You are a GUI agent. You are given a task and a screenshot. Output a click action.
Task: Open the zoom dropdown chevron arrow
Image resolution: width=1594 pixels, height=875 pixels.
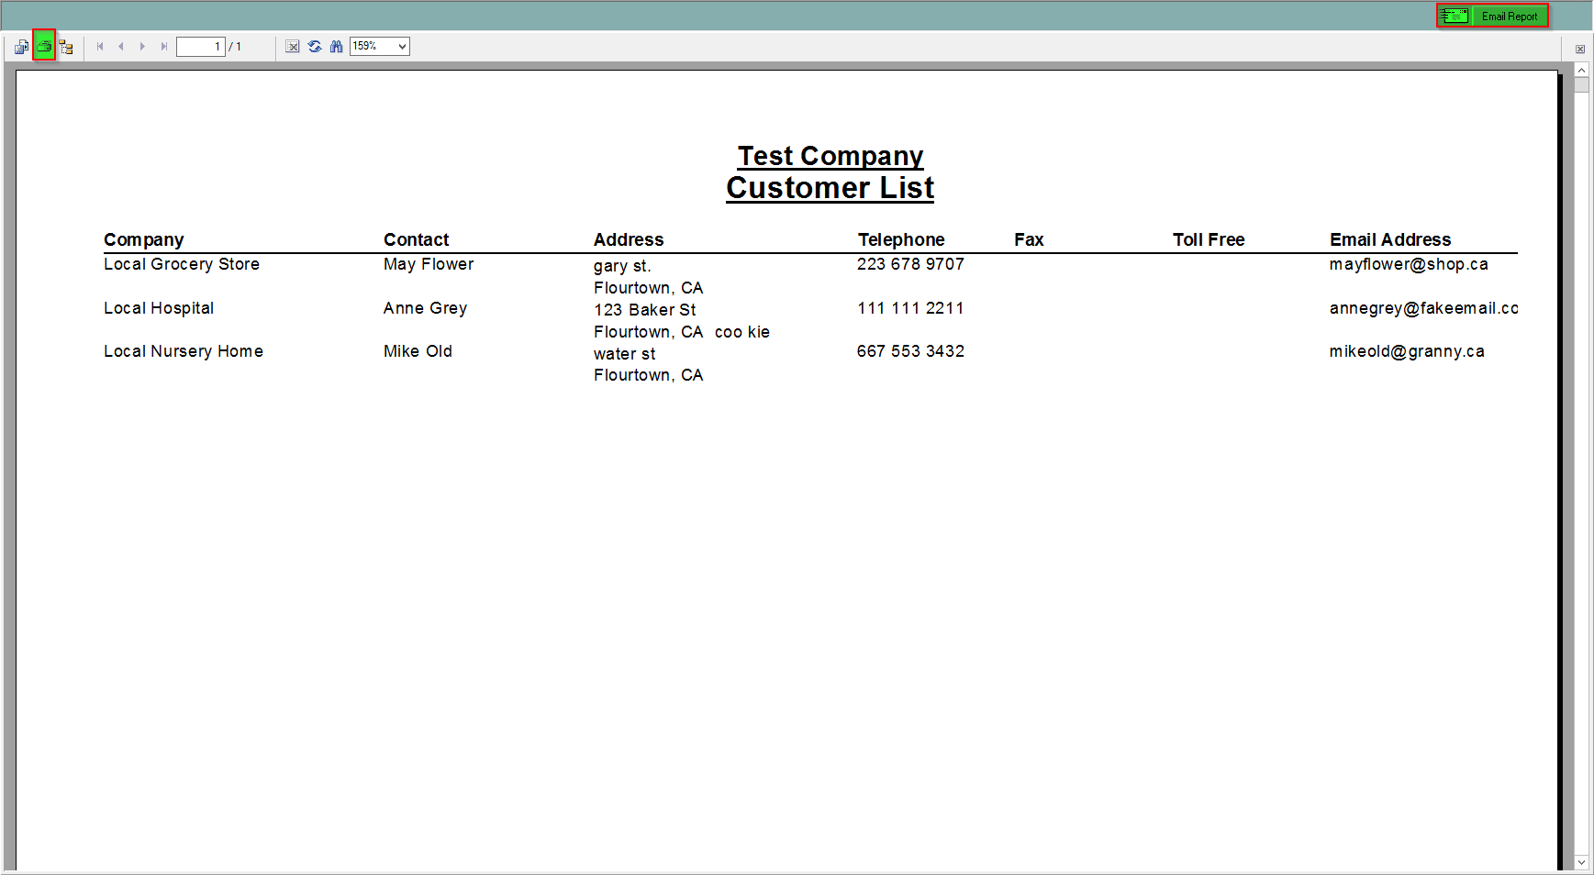[402, 46]
